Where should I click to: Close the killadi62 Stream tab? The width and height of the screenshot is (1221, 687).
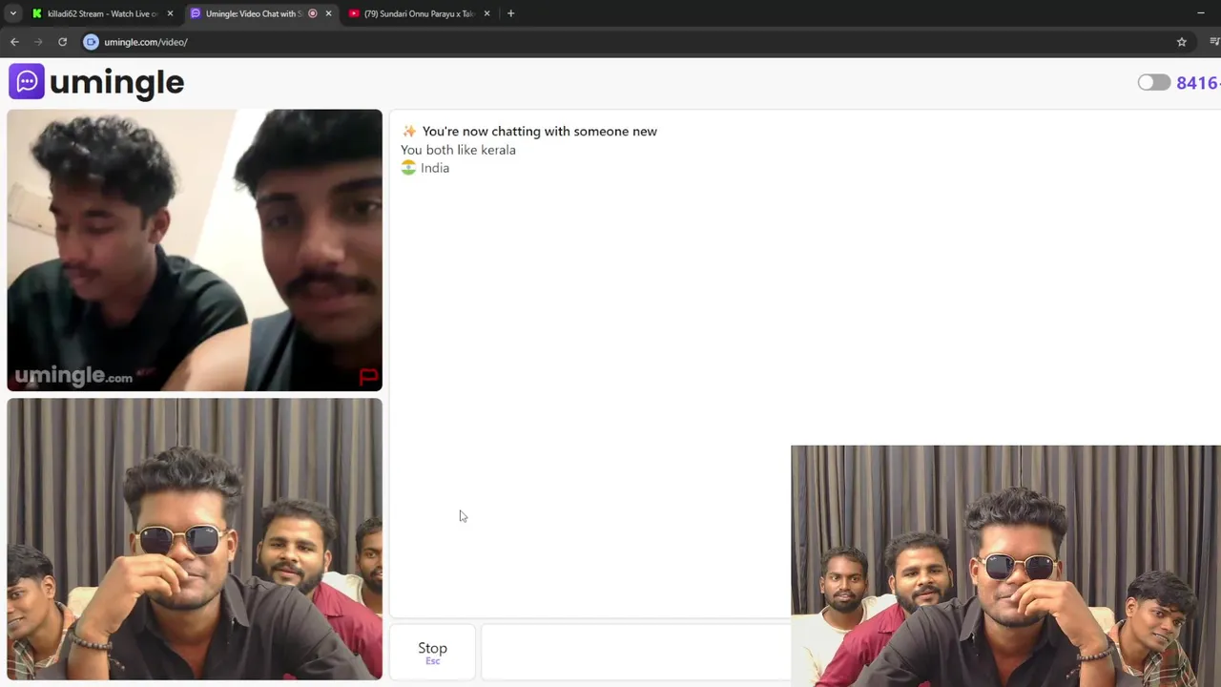click(x=170, y=13)
